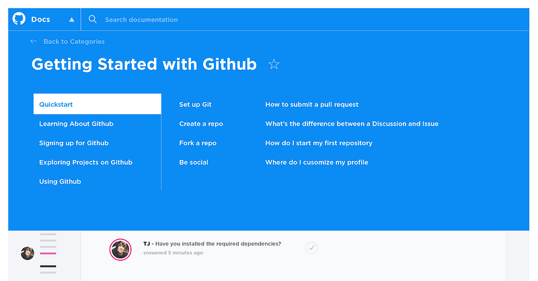Open the Set up Git article

pos(195,104)
